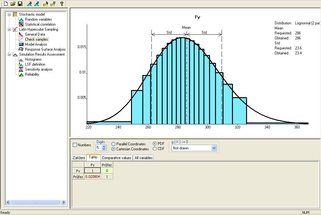Switch to the Zatížení tab

(x=79, y=158)
